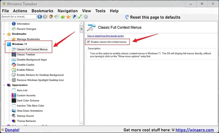Click the Reset page refresh arrow icon
Viewport: 219px width, 133px height.
[x=127, y=17]
